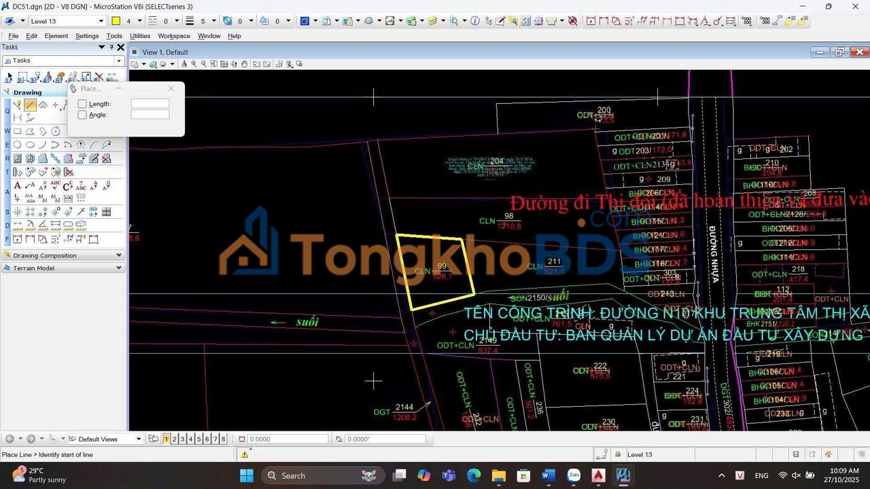Open Default Views dropdown in status bar
This screenshot has width=870, height=489.
pos(139,439)
